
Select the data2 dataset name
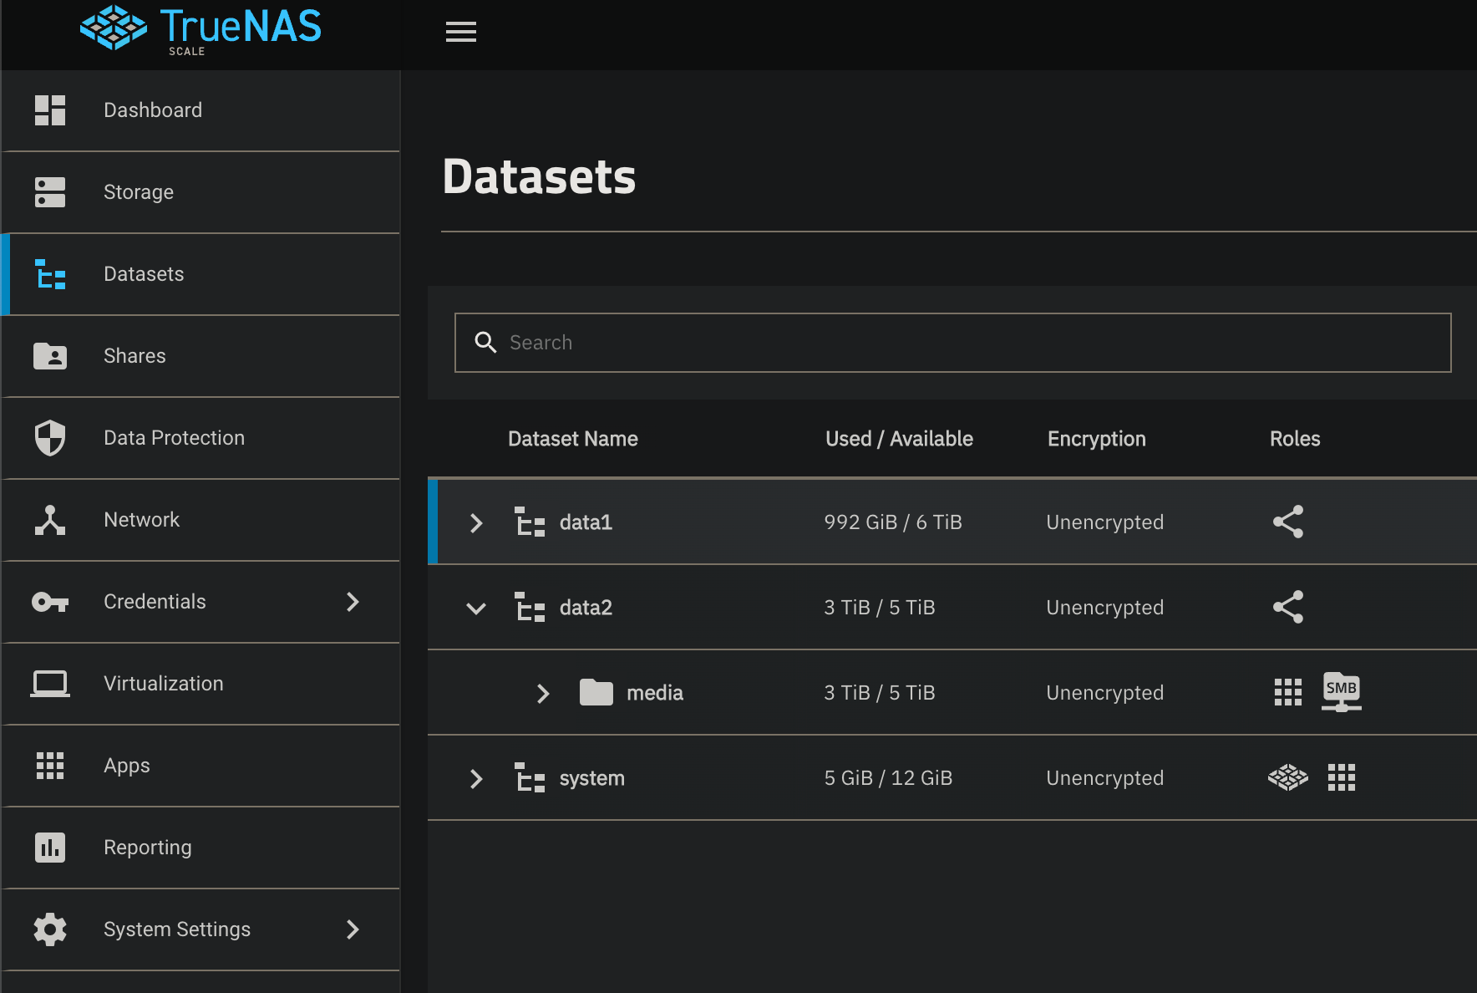pos(586,608)
